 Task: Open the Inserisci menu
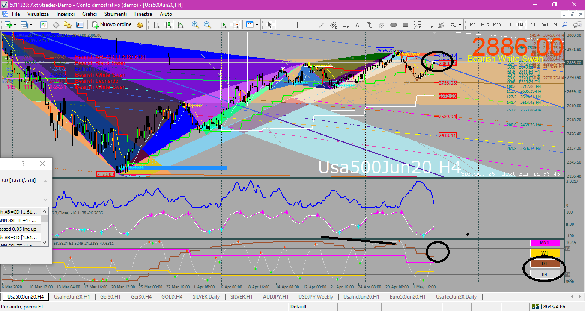(x=66, y=14)
